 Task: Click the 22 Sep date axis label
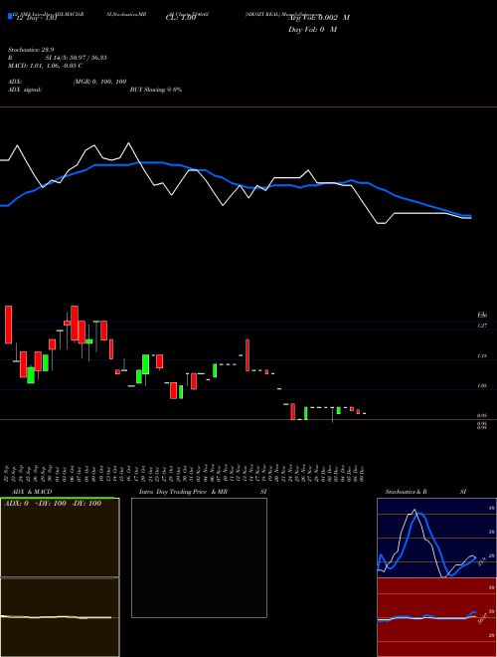(7, 473)
